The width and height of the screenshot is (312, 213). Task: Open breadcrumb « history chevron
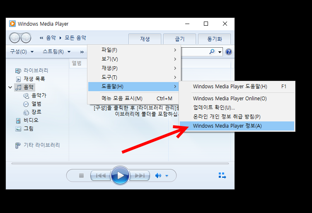pyautogui.click(x=41, y=38)
